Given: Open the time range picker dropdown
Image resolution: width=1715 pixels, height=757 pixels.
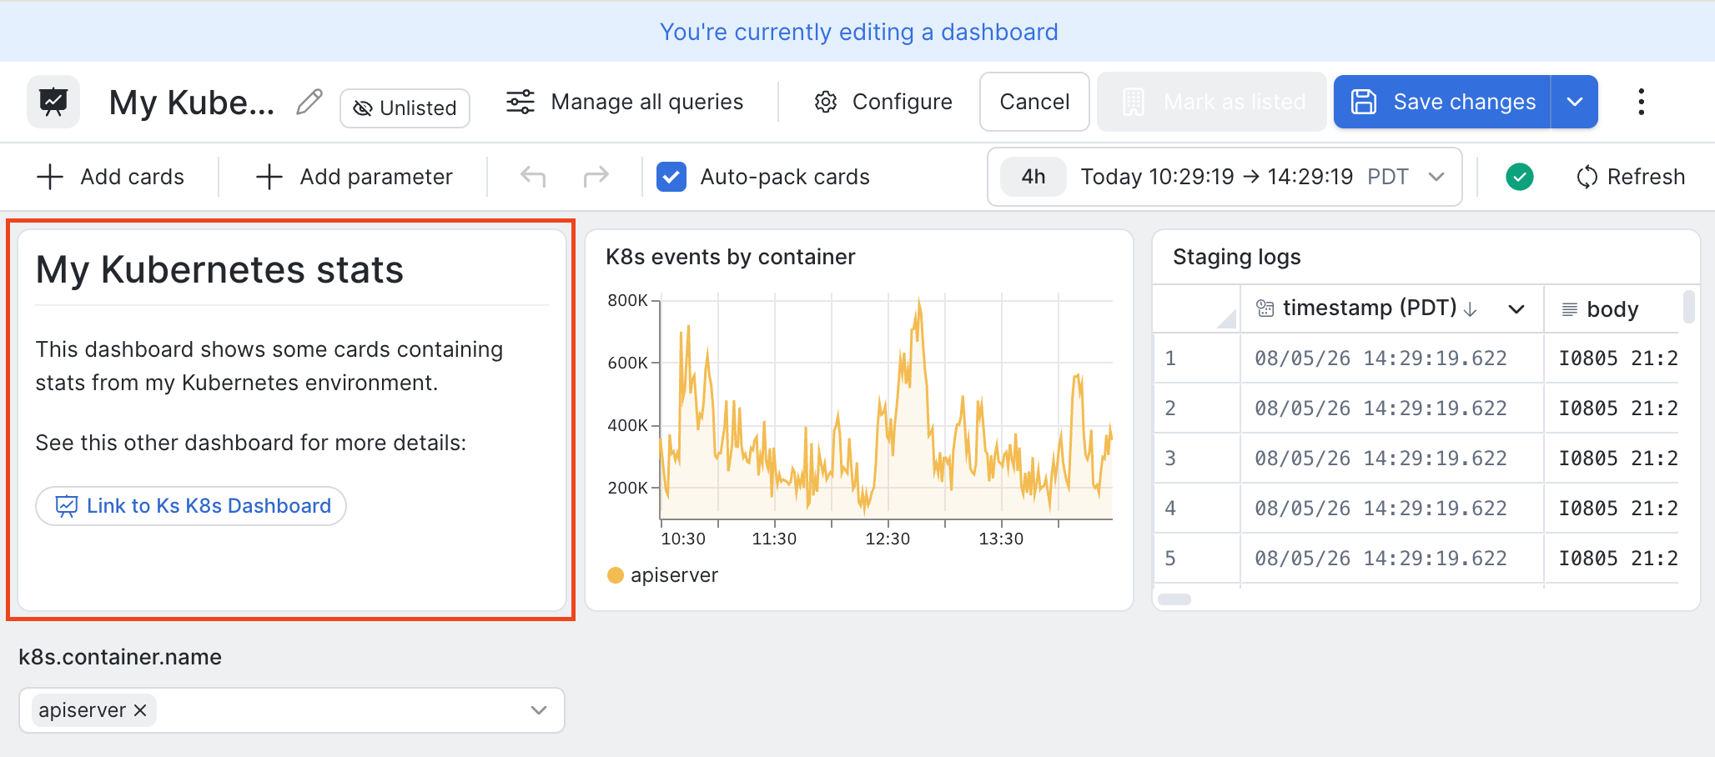Looking at the screenshot, I should 1225,177.
